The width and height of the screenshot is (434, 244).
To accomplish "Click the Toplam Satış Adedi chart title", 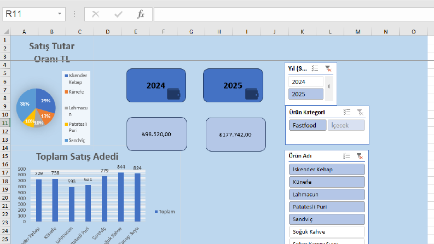I will [x=77, y=156].
